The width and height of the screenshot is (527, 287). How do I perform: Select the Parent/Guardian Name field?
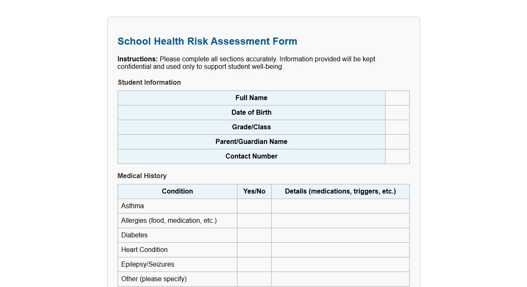(x=397, y=141)
